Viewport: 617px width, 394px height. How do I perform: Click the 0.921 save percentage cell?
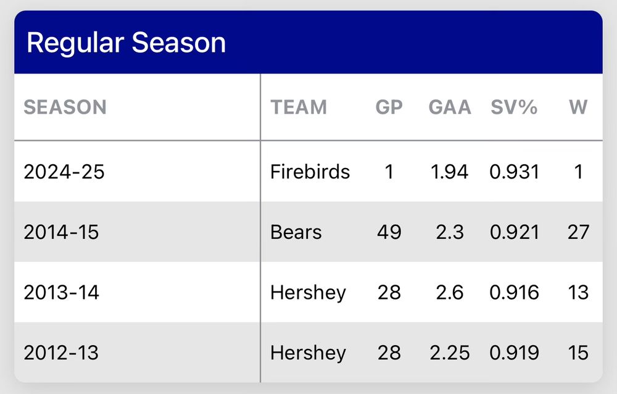(515, 232)
